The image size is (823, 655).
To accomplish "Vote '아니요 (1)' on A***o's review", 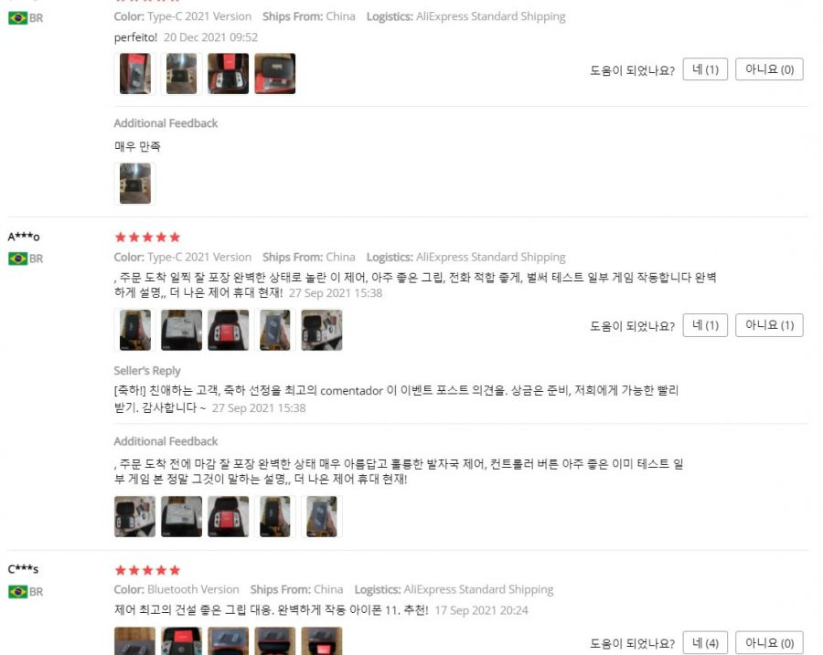I will [x=769, y=325].
